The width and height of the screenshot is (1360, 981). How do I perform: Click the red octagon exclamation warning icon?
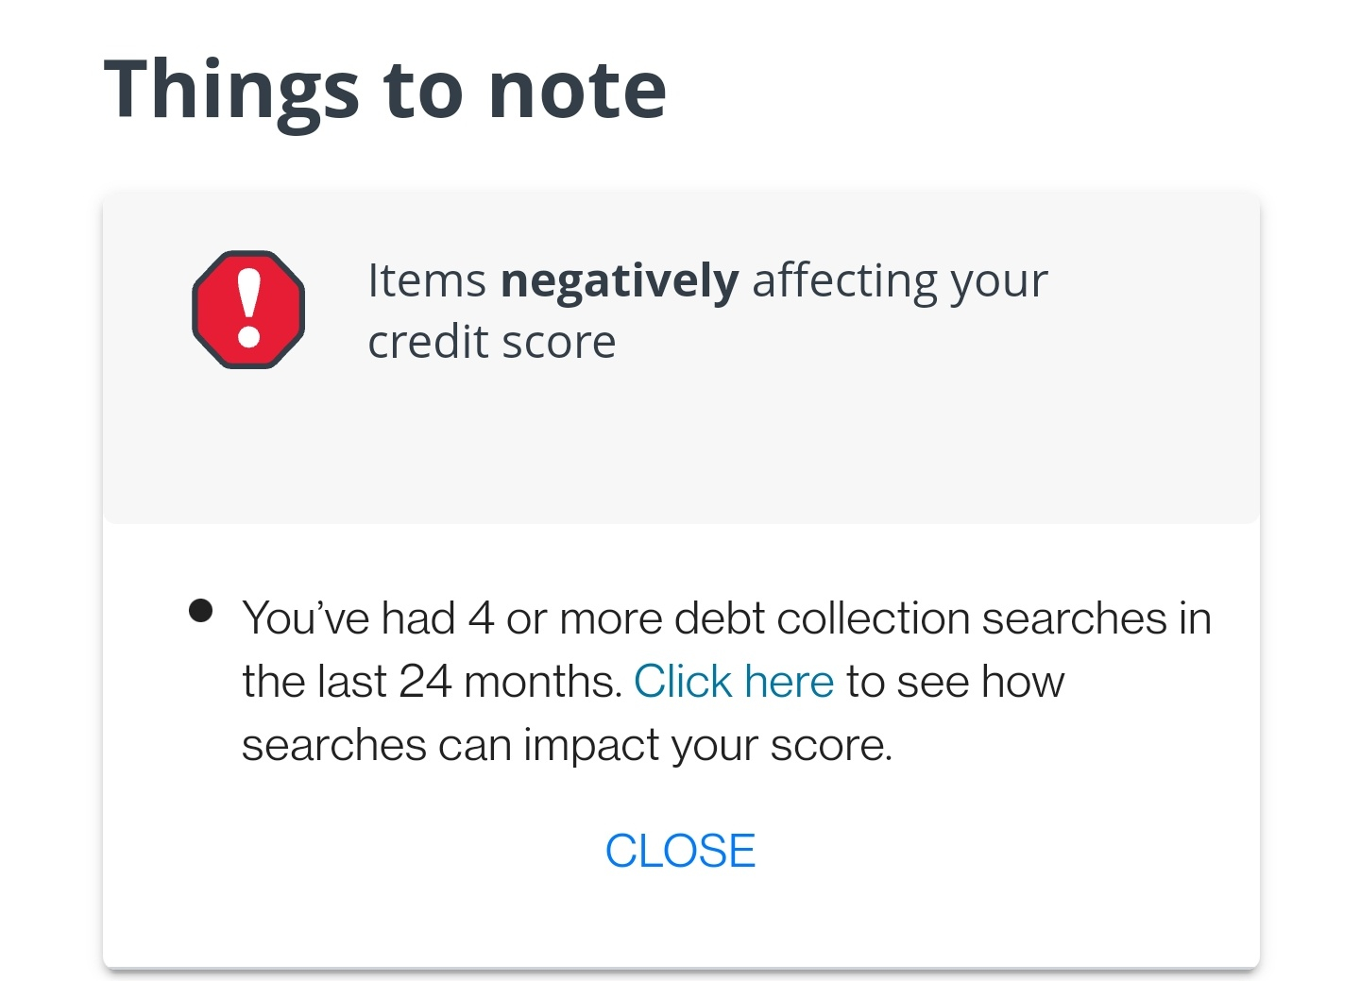click(248, 310)
